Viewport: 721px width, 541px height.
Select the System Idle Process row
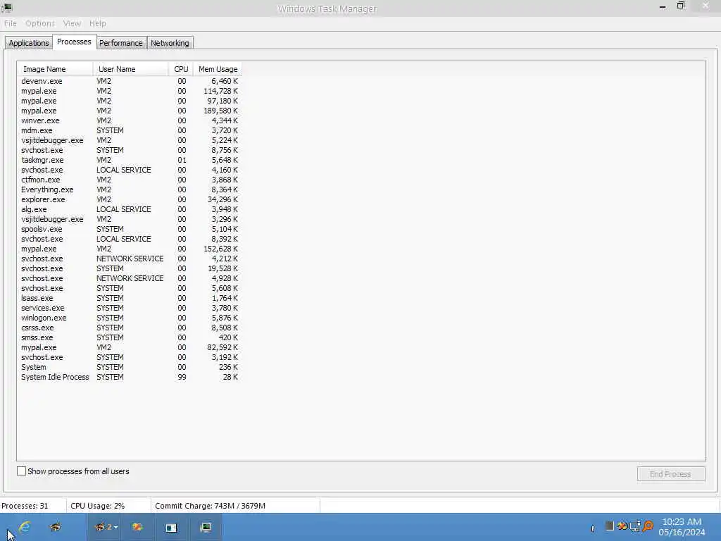click(x=130, y=378)
